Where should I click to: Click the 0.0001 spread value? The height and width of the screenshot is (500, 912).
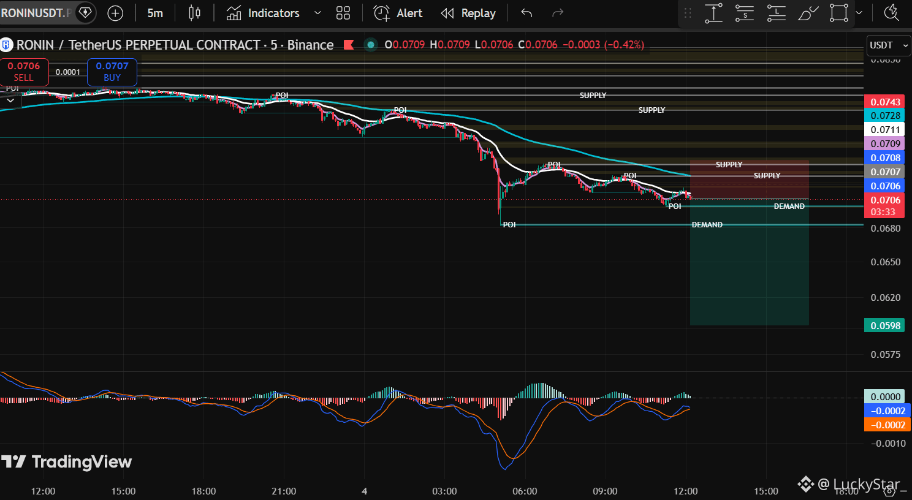(x=68, y=72)
